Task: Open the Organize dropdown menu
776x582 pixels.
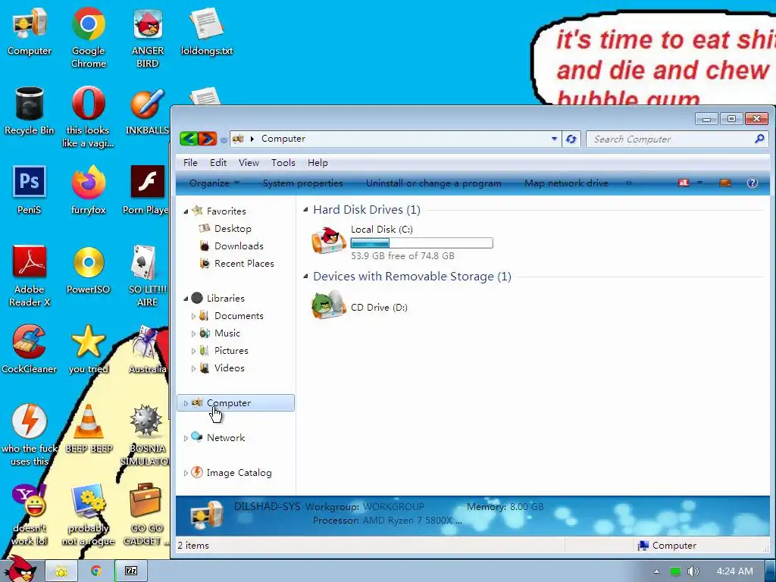Action: pos(214,183)
